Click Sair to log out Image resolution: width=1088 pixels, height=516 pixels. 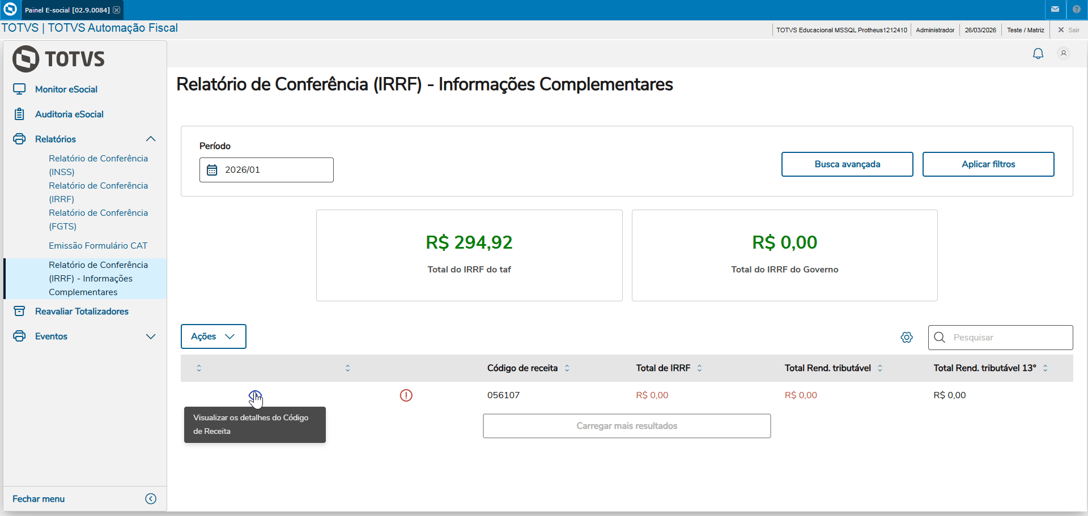1069,30
